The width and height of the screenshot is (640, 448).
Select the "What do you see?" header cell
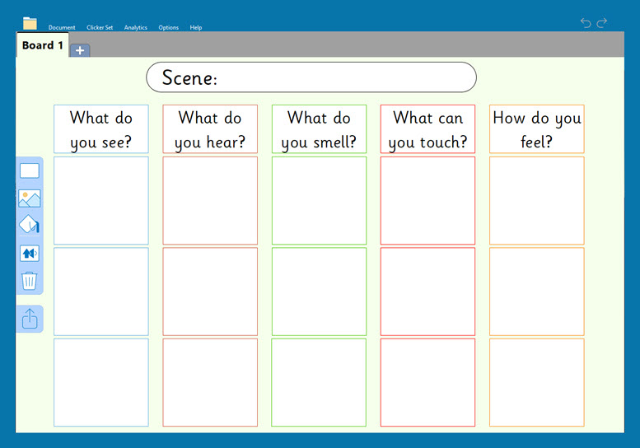pos(101,129)
